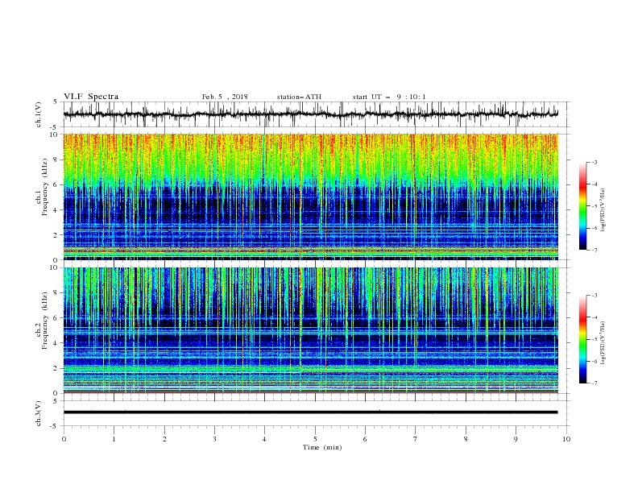Click inside the ch.2 spectrogram panel
Image resolution: width=638 pixels, height=493 pixels.
coord(311,330)
